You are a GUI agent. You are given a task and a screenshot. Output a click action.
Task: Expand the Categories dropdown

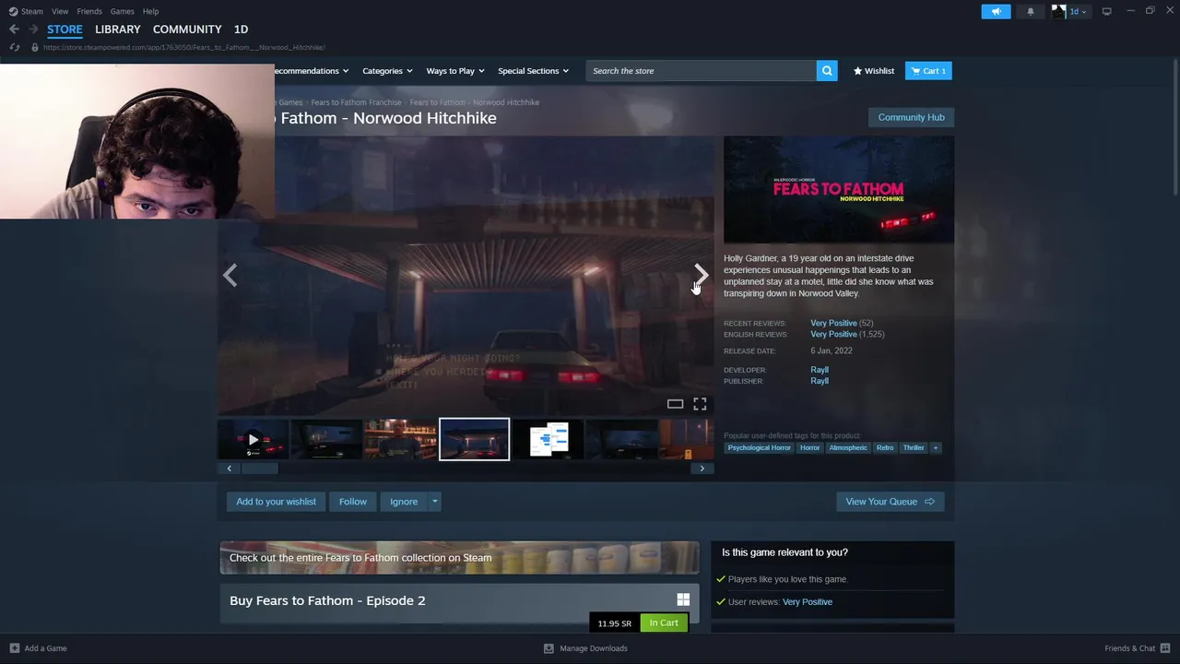[386, 71]
